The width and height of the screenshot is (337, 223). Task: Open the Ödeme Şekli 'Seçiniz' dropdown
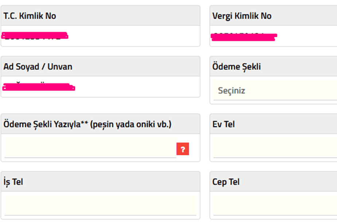pyautogui.click(x=275, y=91)
